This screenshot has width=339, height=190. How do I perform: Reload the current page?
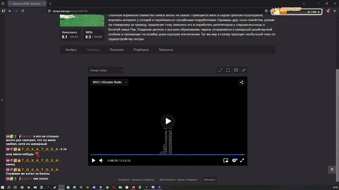point(23,11)
